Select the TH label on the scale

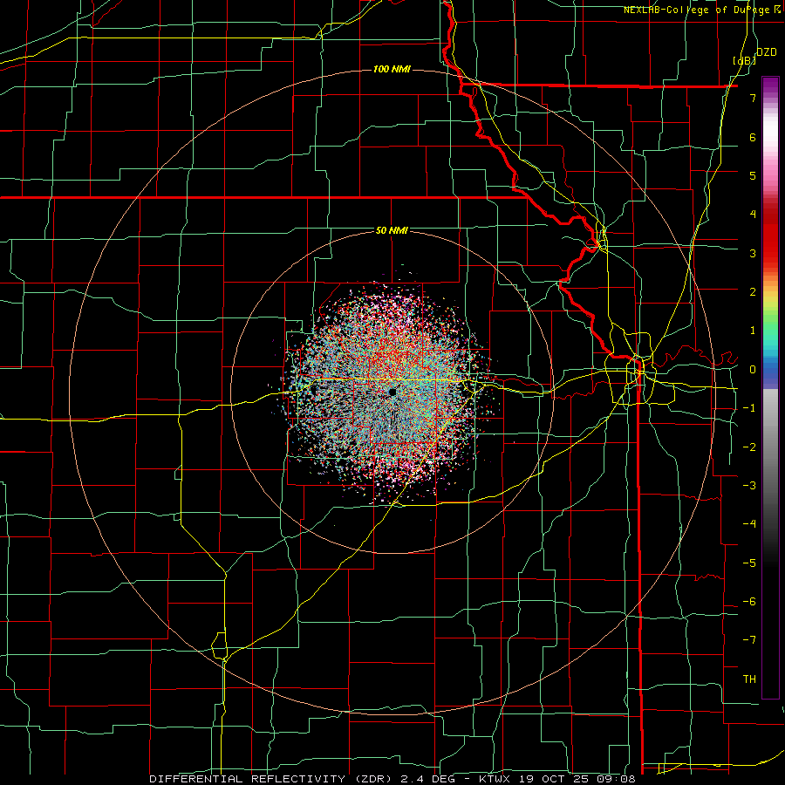tap(749, 679)
